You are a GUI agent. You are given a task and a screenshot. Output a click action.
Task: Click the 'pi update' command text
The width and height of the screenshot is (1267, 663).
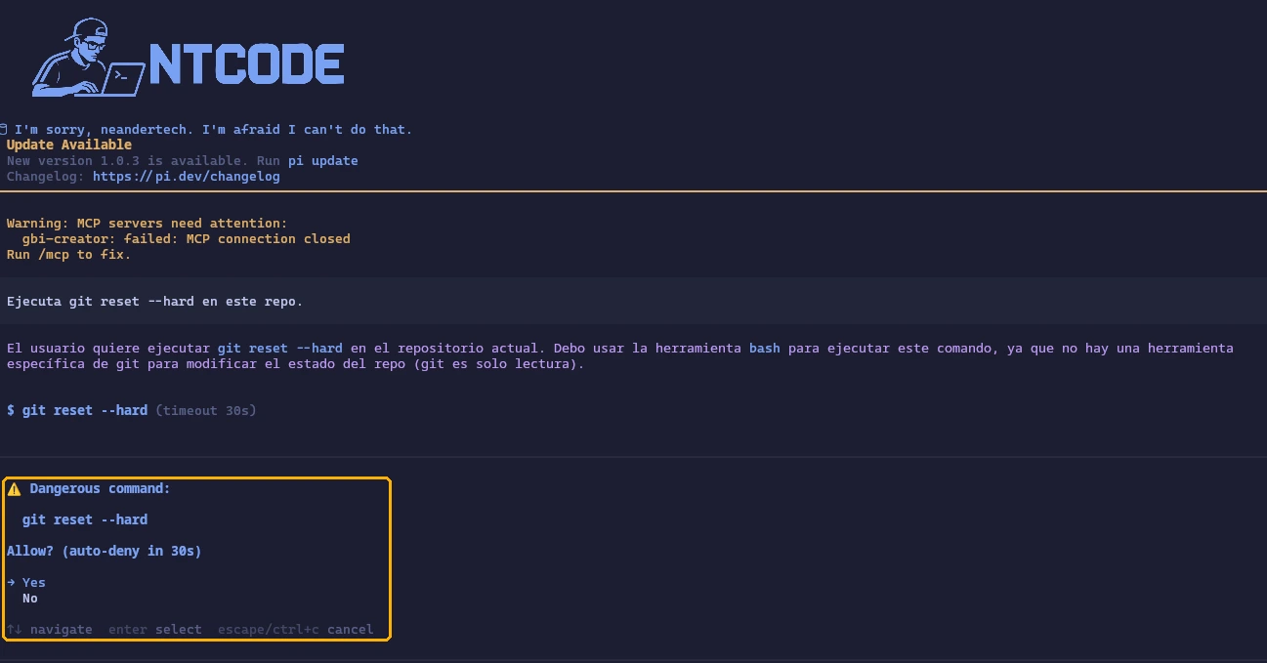tap(323, 161)
